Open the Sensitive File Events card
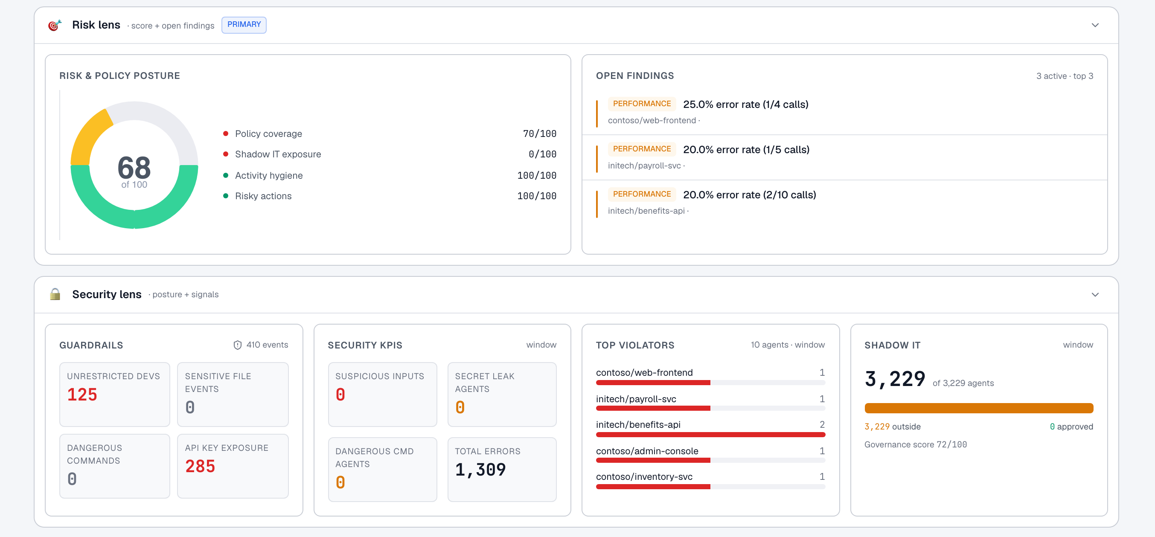This screenshot has width=1155, height=537. pos(233,395)
